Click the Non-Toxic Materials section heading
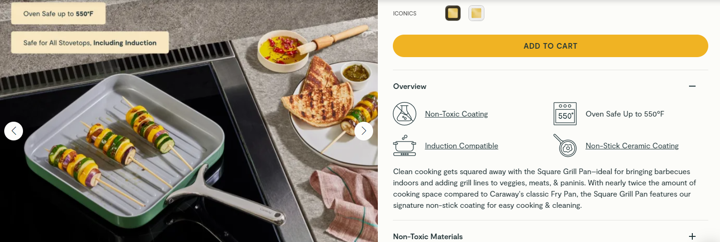The image size is (720, 242). tap(428, 236)
